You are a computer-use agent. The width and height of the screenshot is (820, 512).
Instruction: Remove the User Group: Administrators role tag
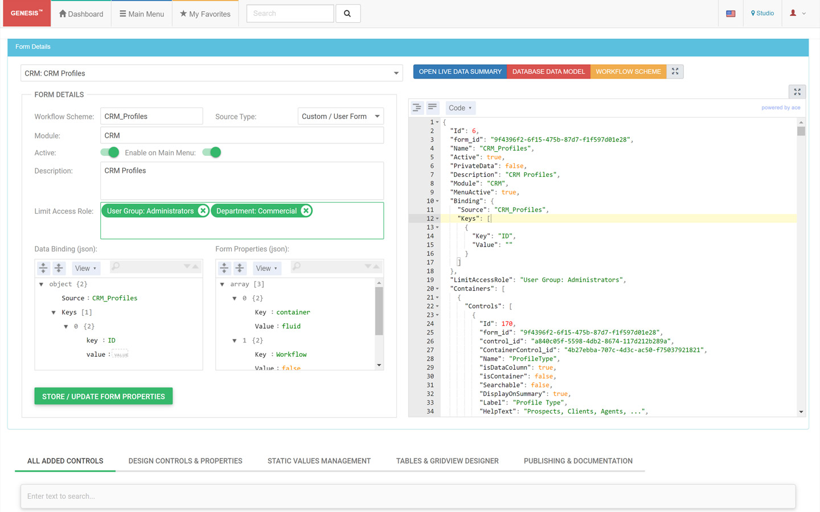[x=203, y=211]
